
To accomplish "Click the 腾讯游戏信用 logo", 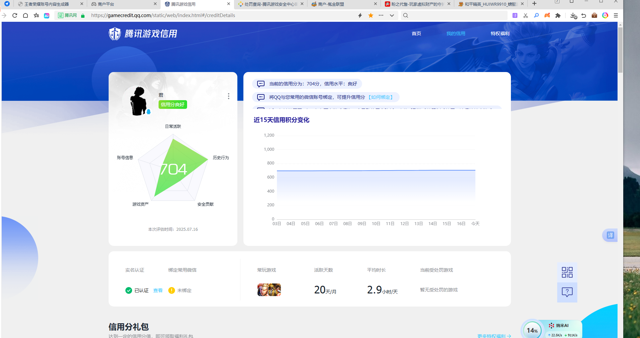I will click(143, 34).
